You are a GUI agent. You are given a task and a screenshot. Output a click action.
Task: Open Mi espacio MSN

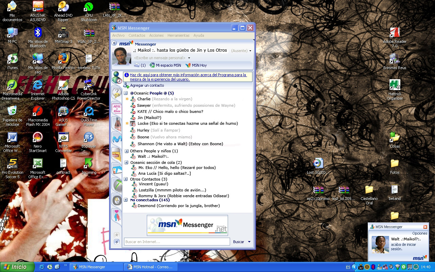click(165, 65)
